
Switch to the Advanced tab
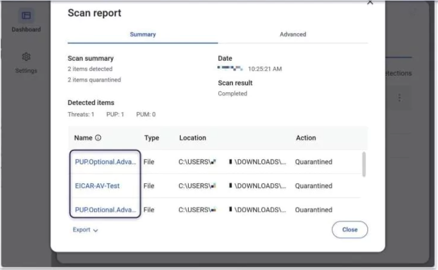pyautogui.click(x=293, y=34)
